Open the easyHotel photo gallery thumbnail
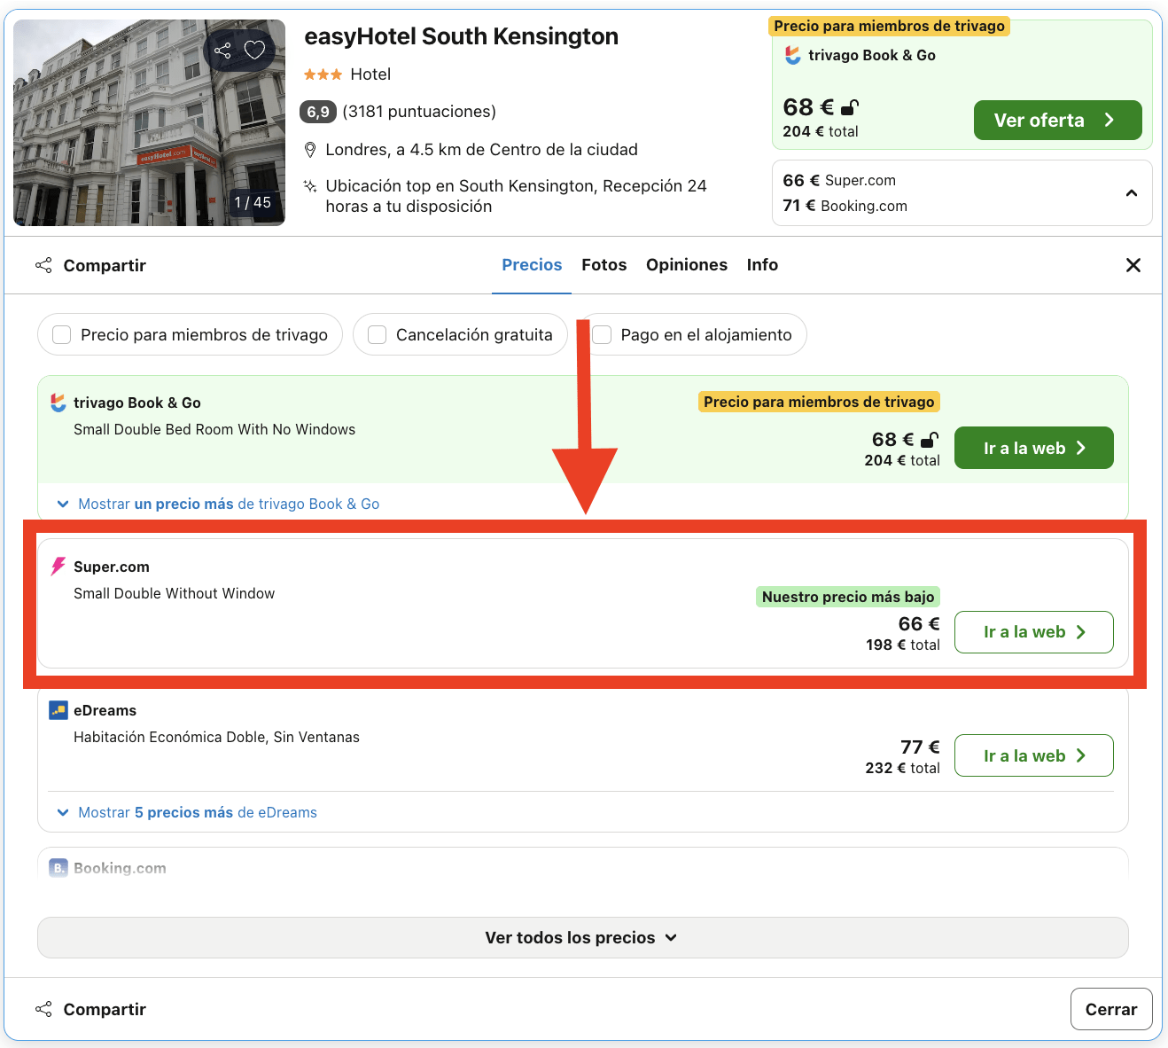1168x1048 pixels. tap(149, 122)
